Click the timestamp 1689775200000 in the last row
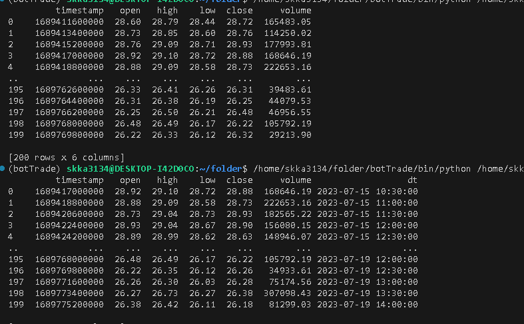The width and height of the screenshot is (524, 324). tap(70, 304)
